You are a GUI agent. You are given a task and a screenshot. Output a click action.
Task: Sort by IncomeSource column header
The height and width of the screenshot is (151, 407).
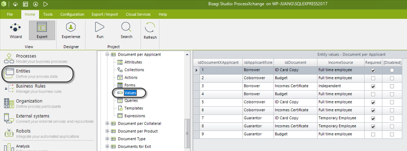pyautogui.click(x=341, y=63)
